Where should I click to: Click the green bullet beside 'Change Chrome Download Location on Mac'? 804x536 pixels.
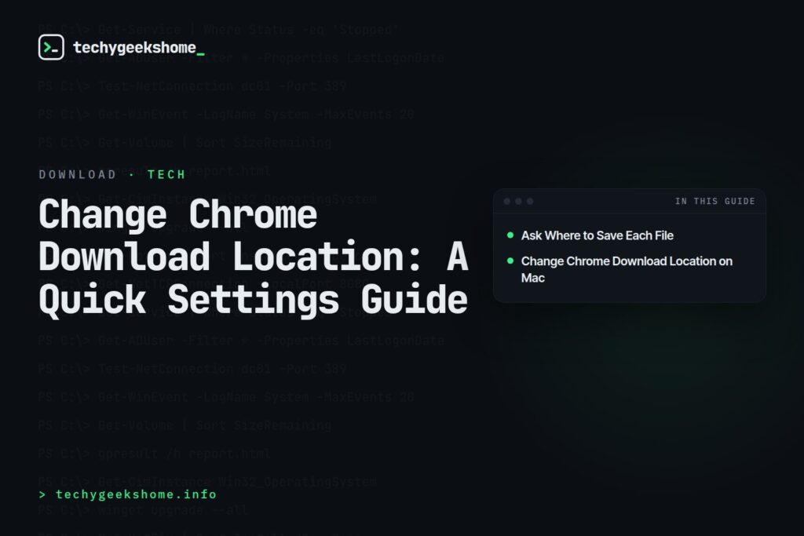(510, 261)
